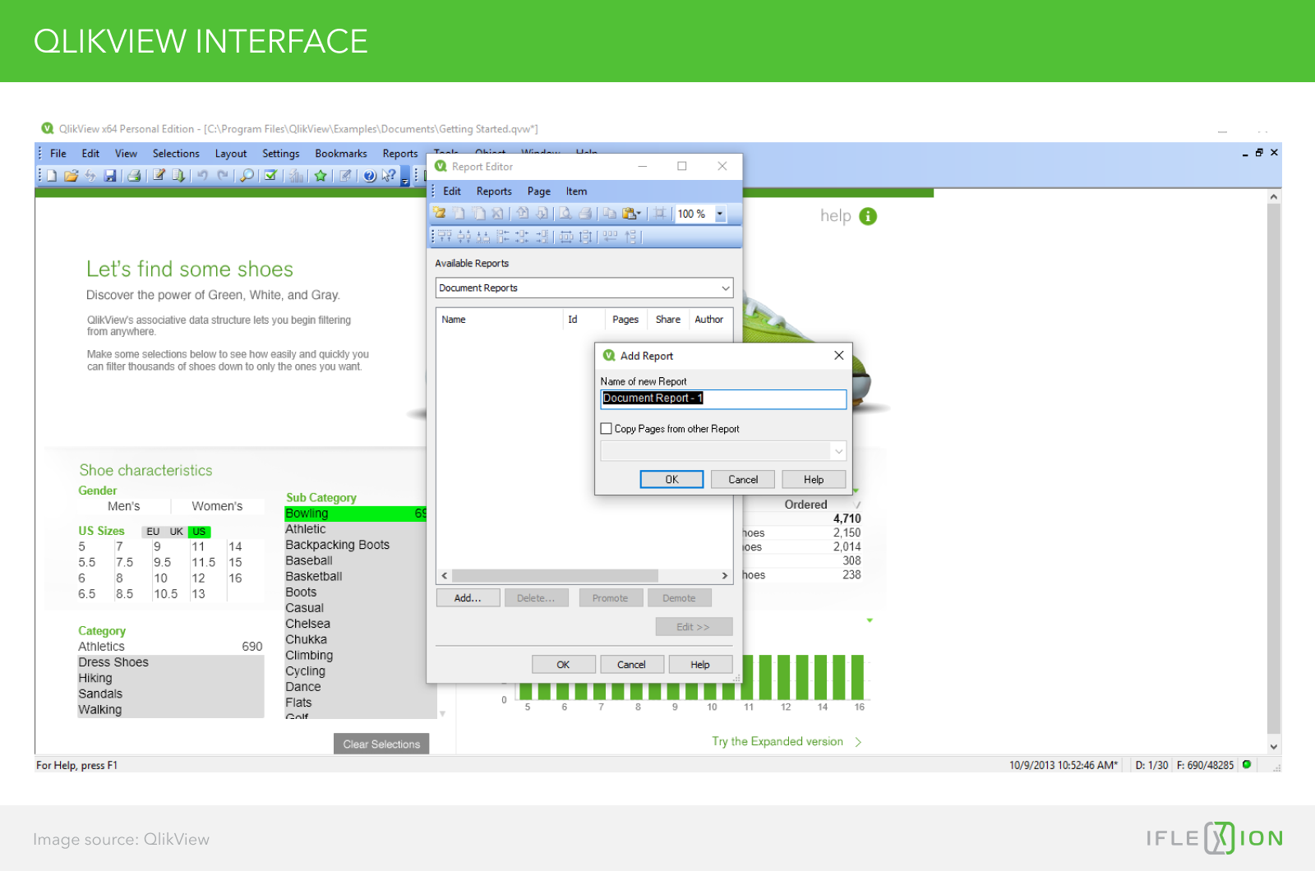
Task: Click Current Selections checkmark icon in main toolbar
Action: click(270, 175)
